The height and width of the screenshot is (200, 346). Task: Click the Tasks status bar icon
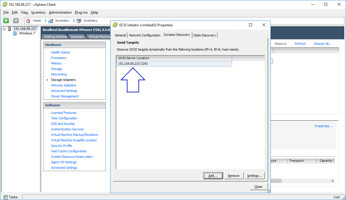[5, 197]
